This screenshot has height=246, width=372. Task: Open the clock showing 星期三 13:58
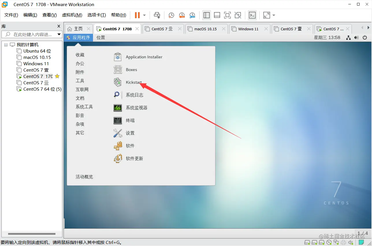point(327,38)
